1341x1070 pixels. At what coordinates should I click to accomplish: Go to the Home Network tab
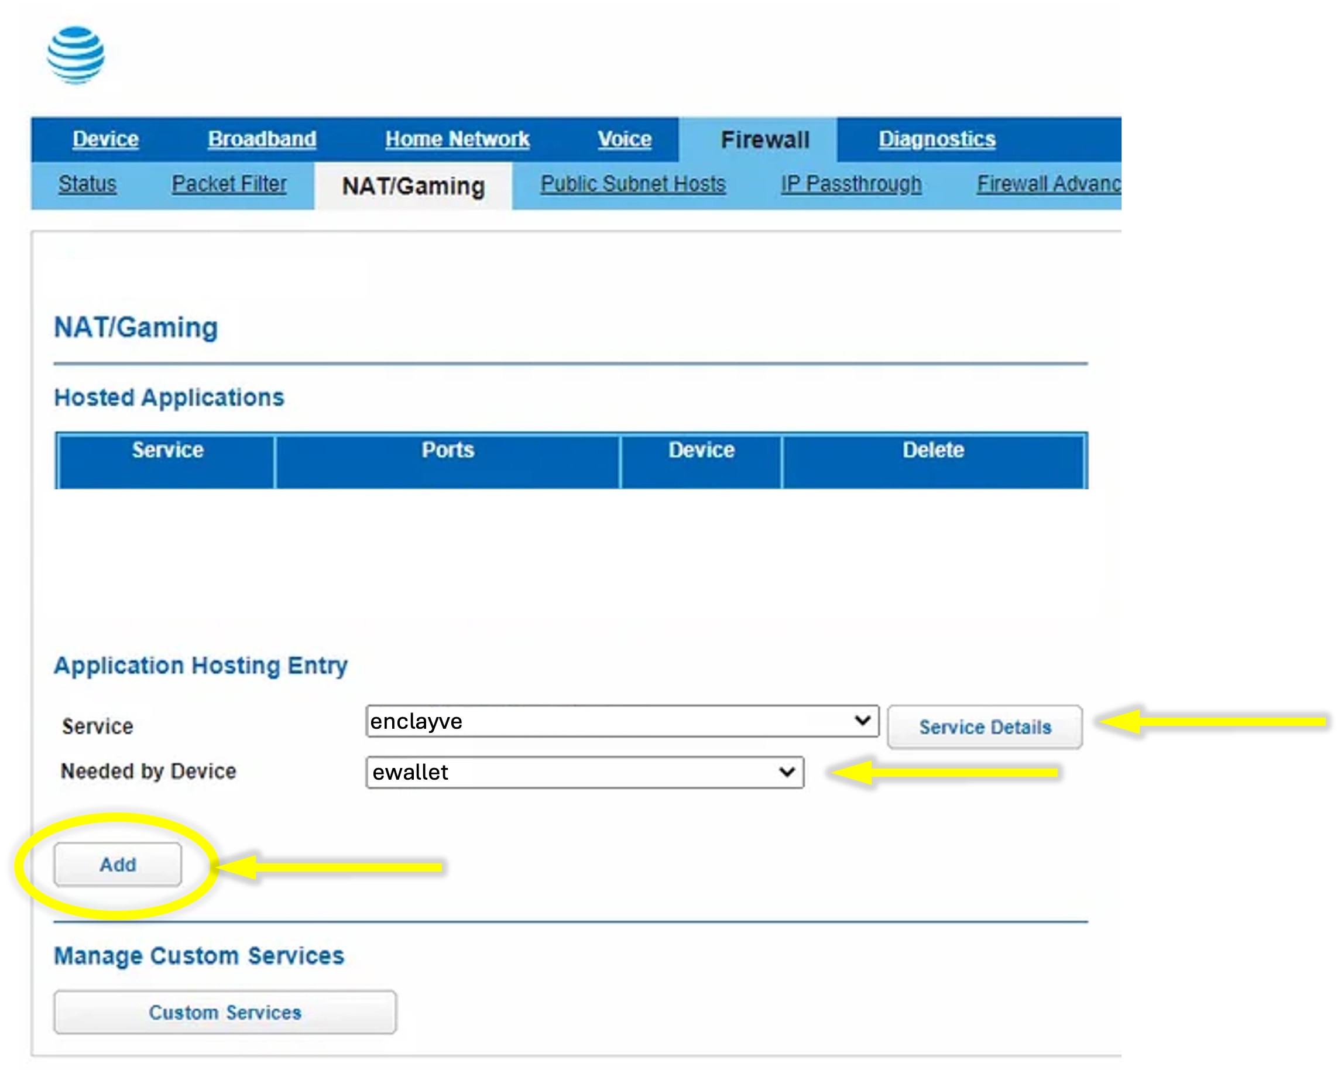pyautogui.click(x=457, y=139)
